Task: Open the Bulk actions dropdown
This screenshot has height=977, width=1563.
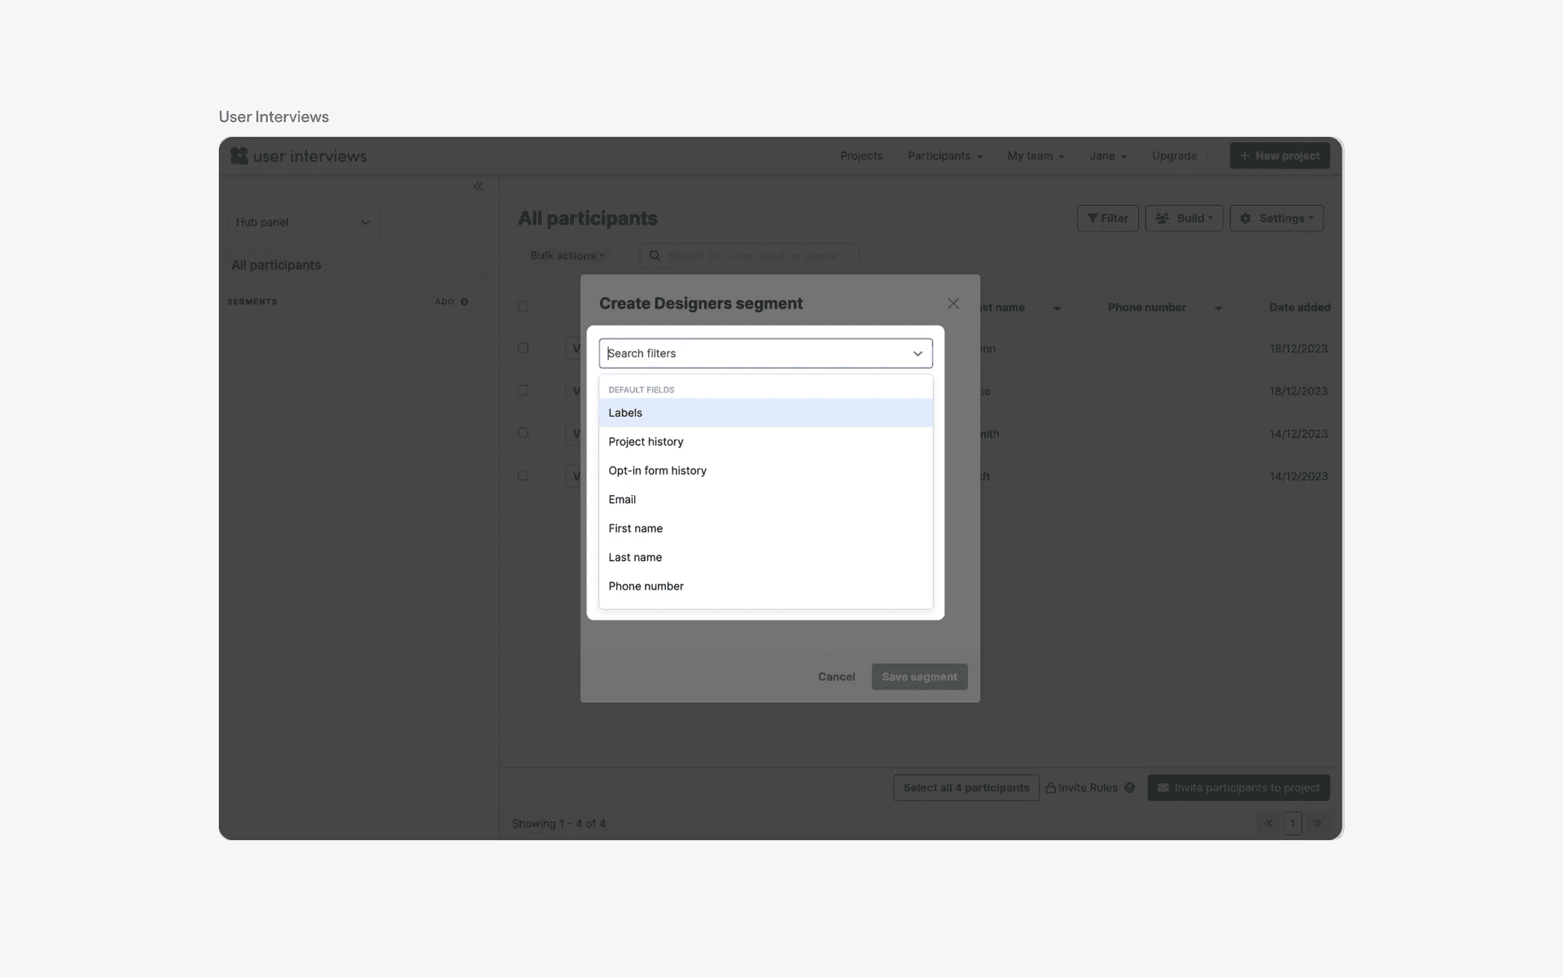Action: pos(567,256)
